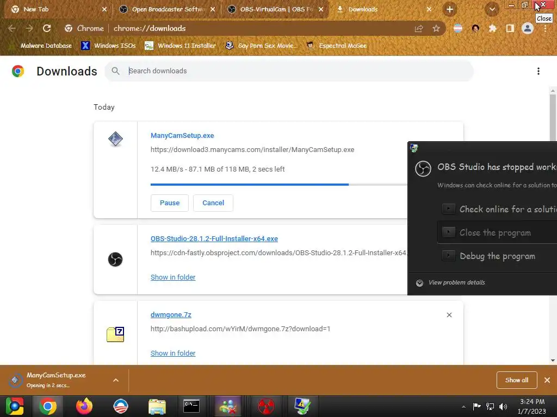Open the Windows ISOs bookmark

coord(108,46)
